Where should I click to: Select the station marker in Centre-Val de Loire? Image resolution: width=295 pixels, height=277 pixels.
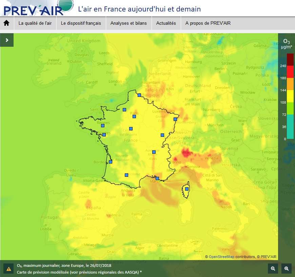[x=131, y=129]
